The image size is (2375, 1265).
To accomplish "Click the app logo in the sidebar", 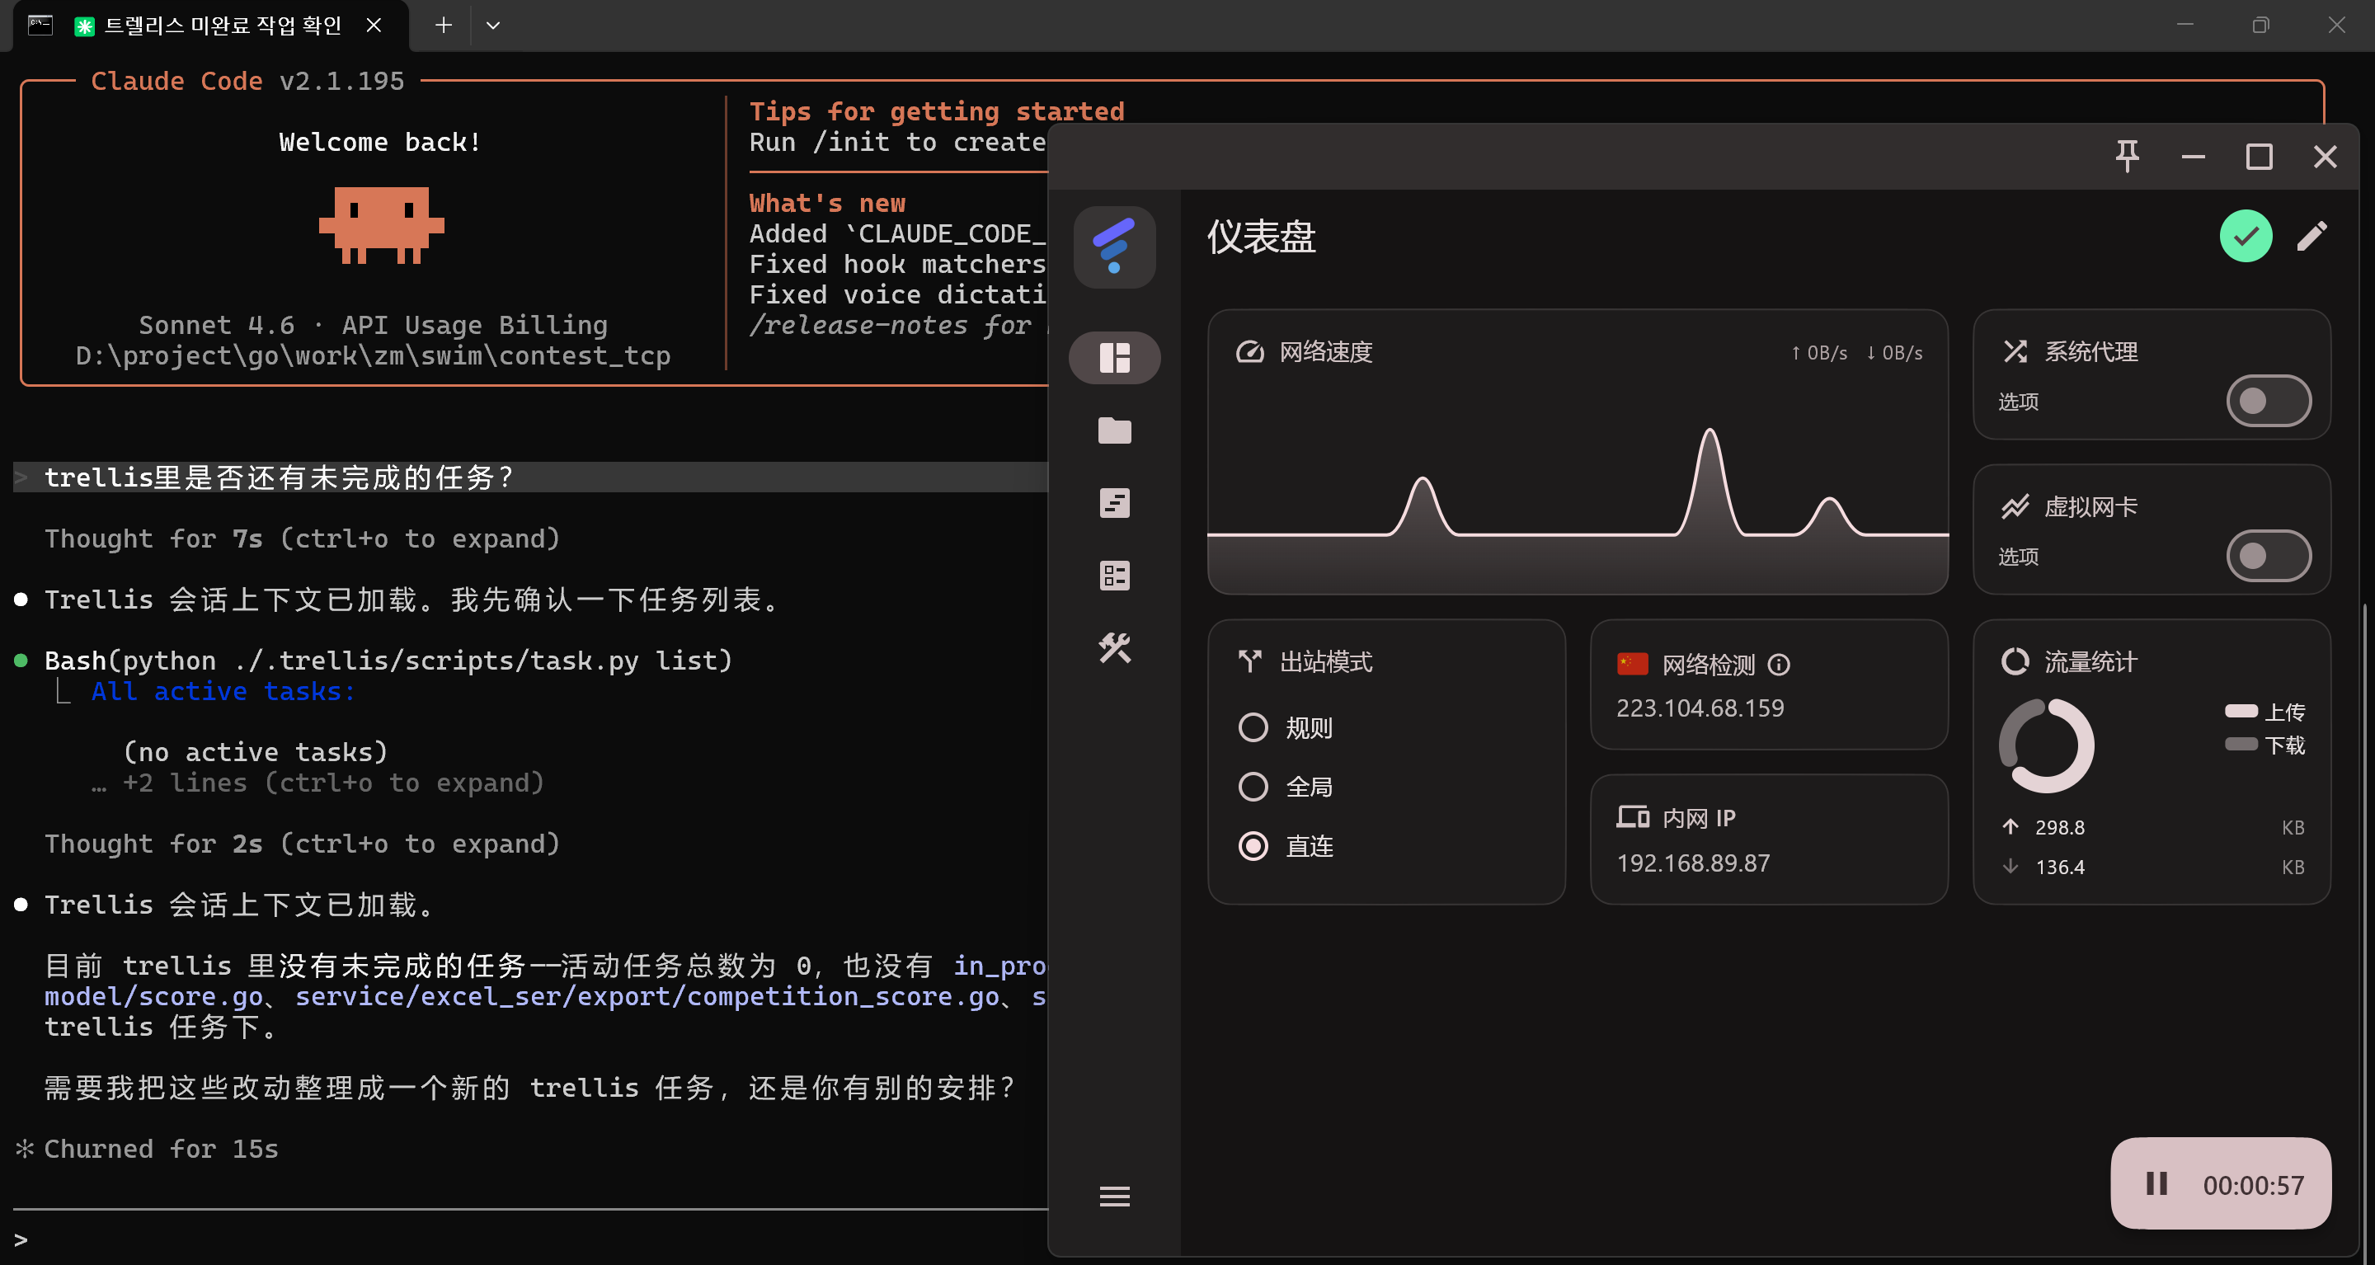I will [x=1114, y=247].
